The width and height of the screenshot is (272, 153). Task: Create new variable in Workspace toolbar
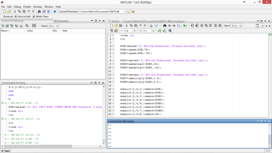(2, 26)
